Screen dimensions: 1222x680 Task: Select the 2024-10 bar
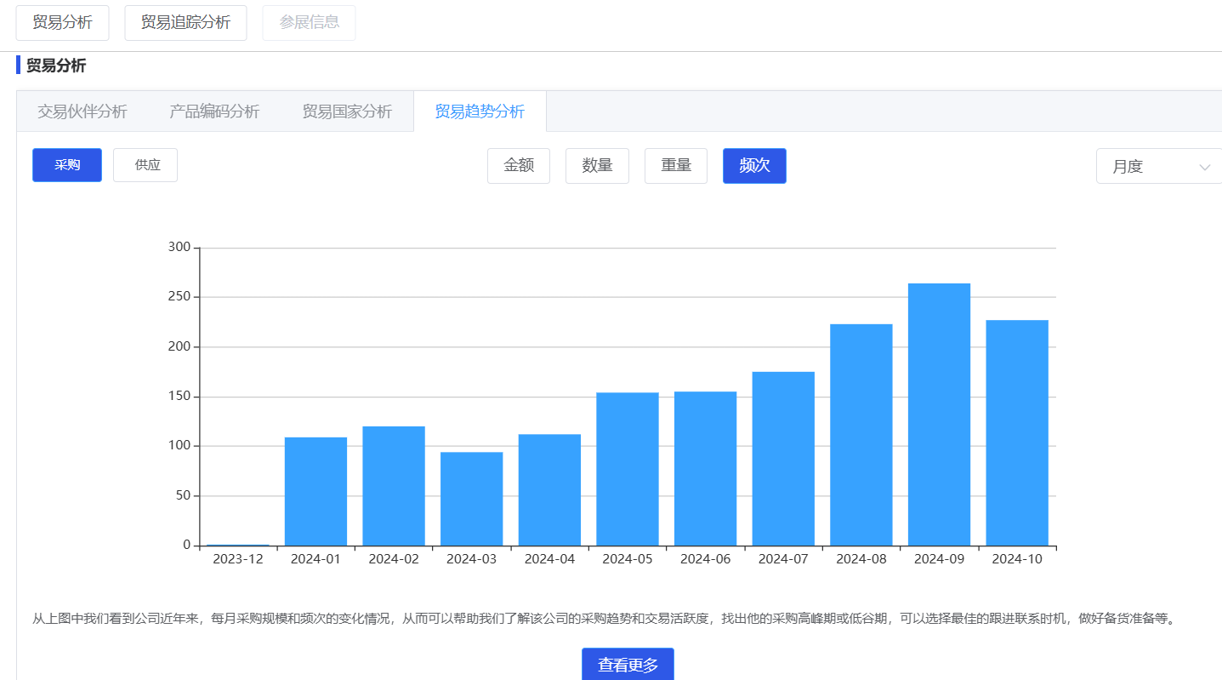pyautogui.click(x=1017, y=432)
